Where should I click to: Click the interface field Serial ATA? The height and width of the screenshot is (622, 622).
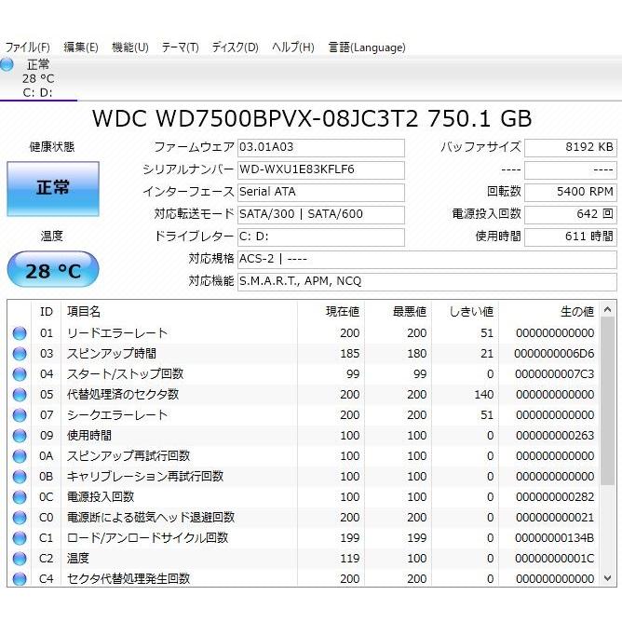point(321,192)
